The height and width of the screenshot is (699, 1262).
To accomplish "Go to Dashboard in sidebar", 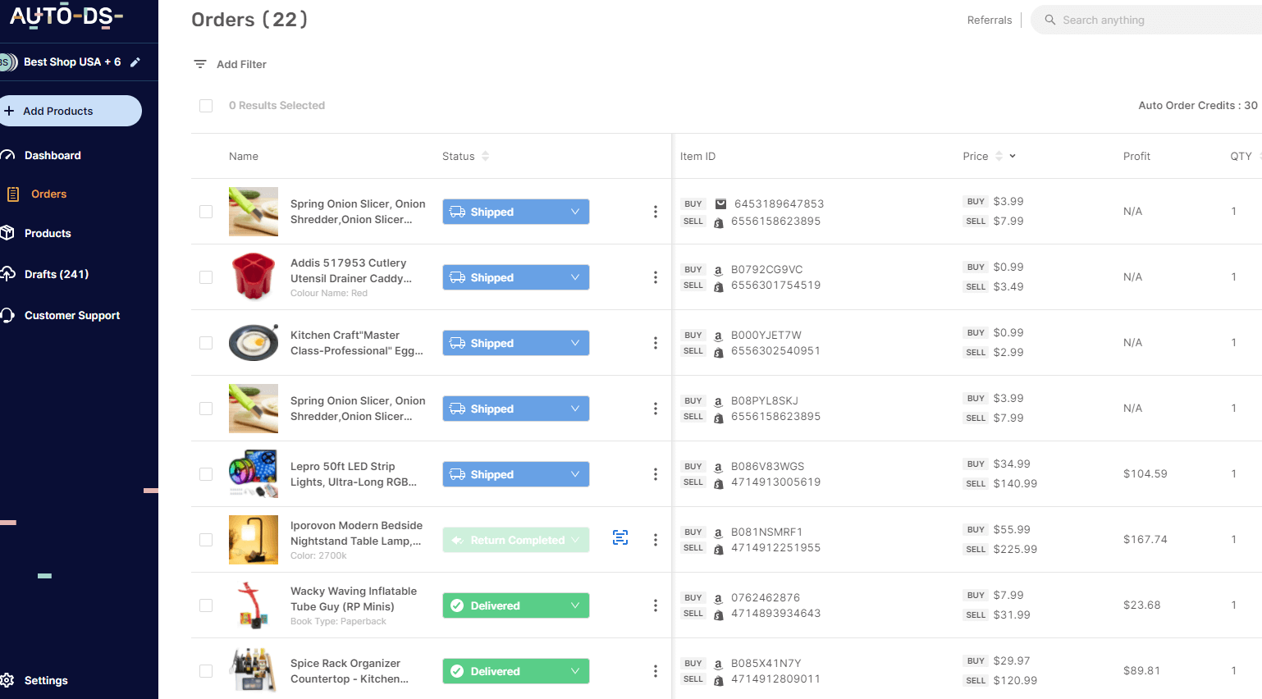I will [x=53, y=155].
